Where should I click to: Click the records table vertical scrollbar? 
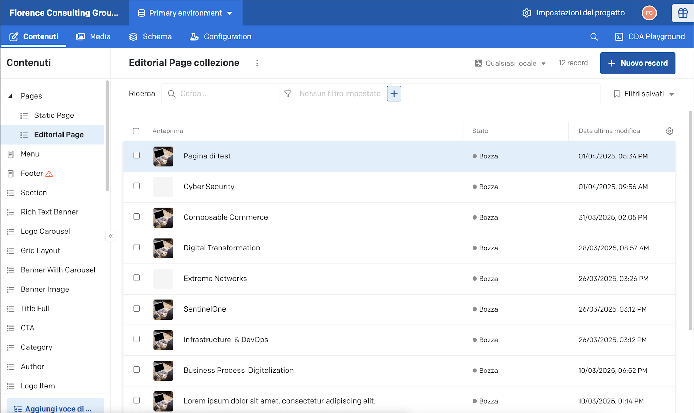690,221
